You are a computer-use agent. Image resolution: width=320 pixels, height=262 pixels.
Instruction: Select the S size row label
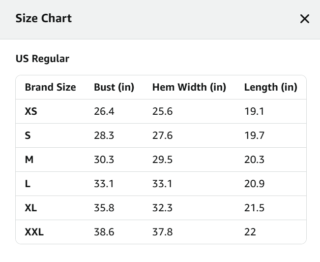(x=28, y=135)
